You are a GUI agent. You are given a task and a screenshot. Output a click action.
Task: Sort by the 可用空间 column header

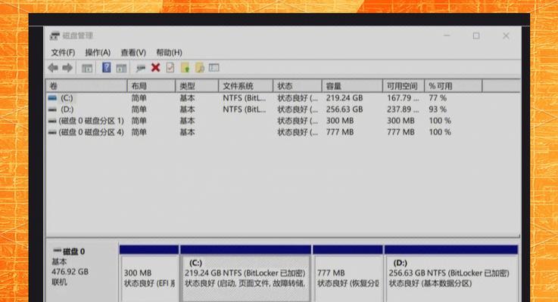[404, 86]
